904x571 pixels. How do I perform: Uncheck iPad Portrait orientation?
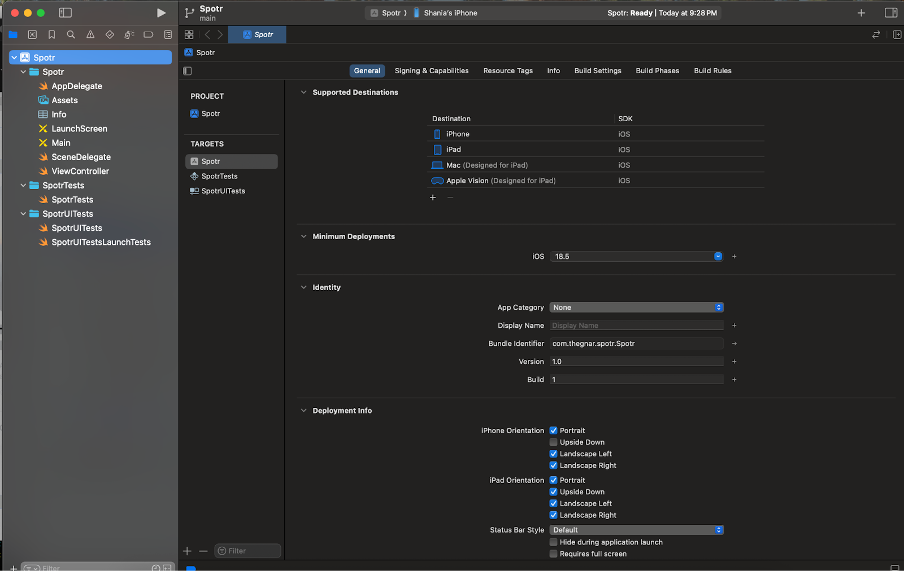pos(554,480)
